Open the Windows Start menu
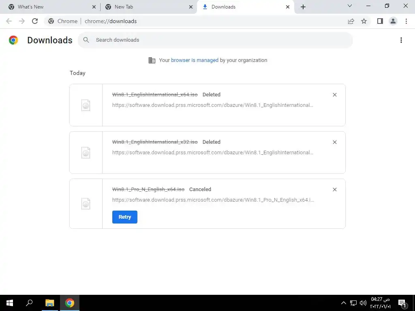 coord(10,303)
